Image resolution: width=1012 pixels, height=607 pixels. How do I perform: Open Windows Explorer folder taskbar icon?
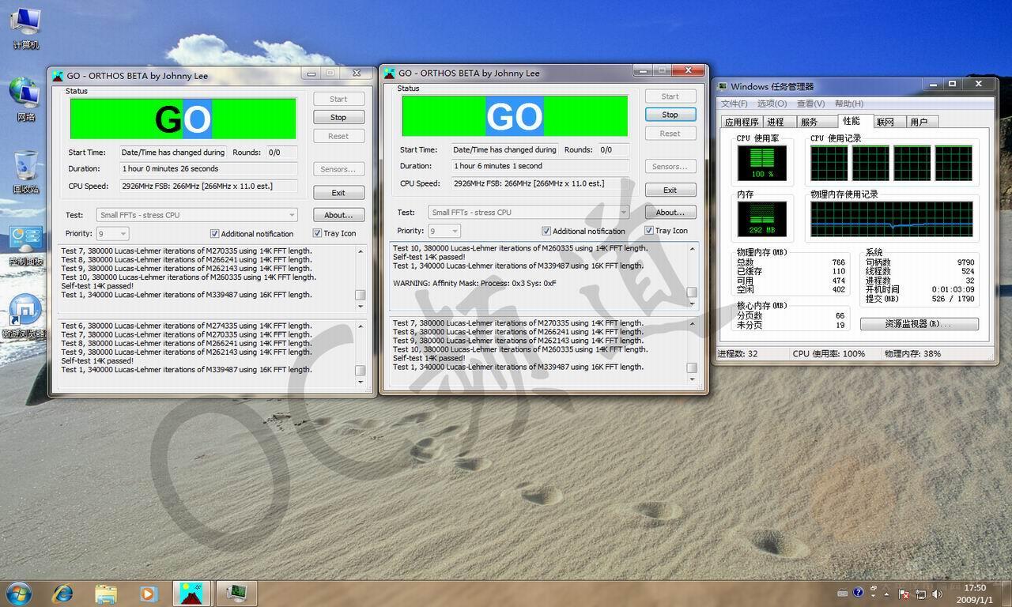pos(106,593)
